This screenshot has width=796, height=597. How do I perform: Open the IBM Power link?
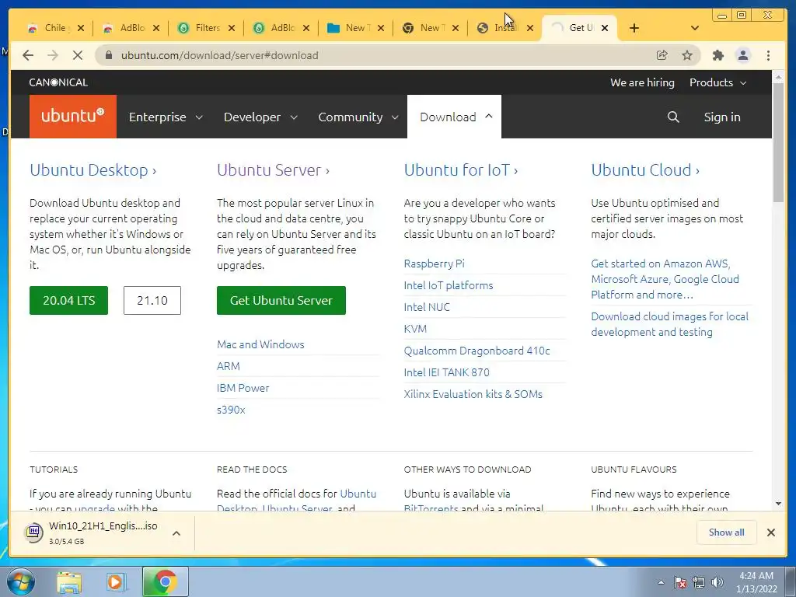point(243,389)
